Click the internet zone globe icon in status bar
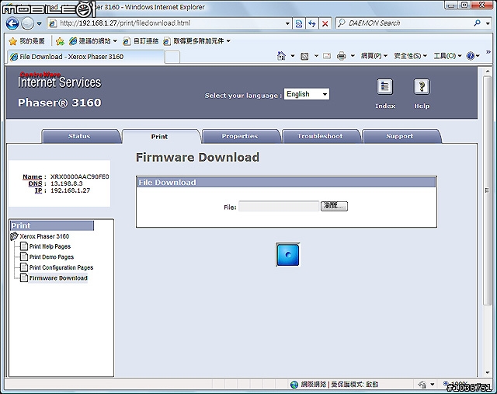497x394 pixels. point(294,385)
